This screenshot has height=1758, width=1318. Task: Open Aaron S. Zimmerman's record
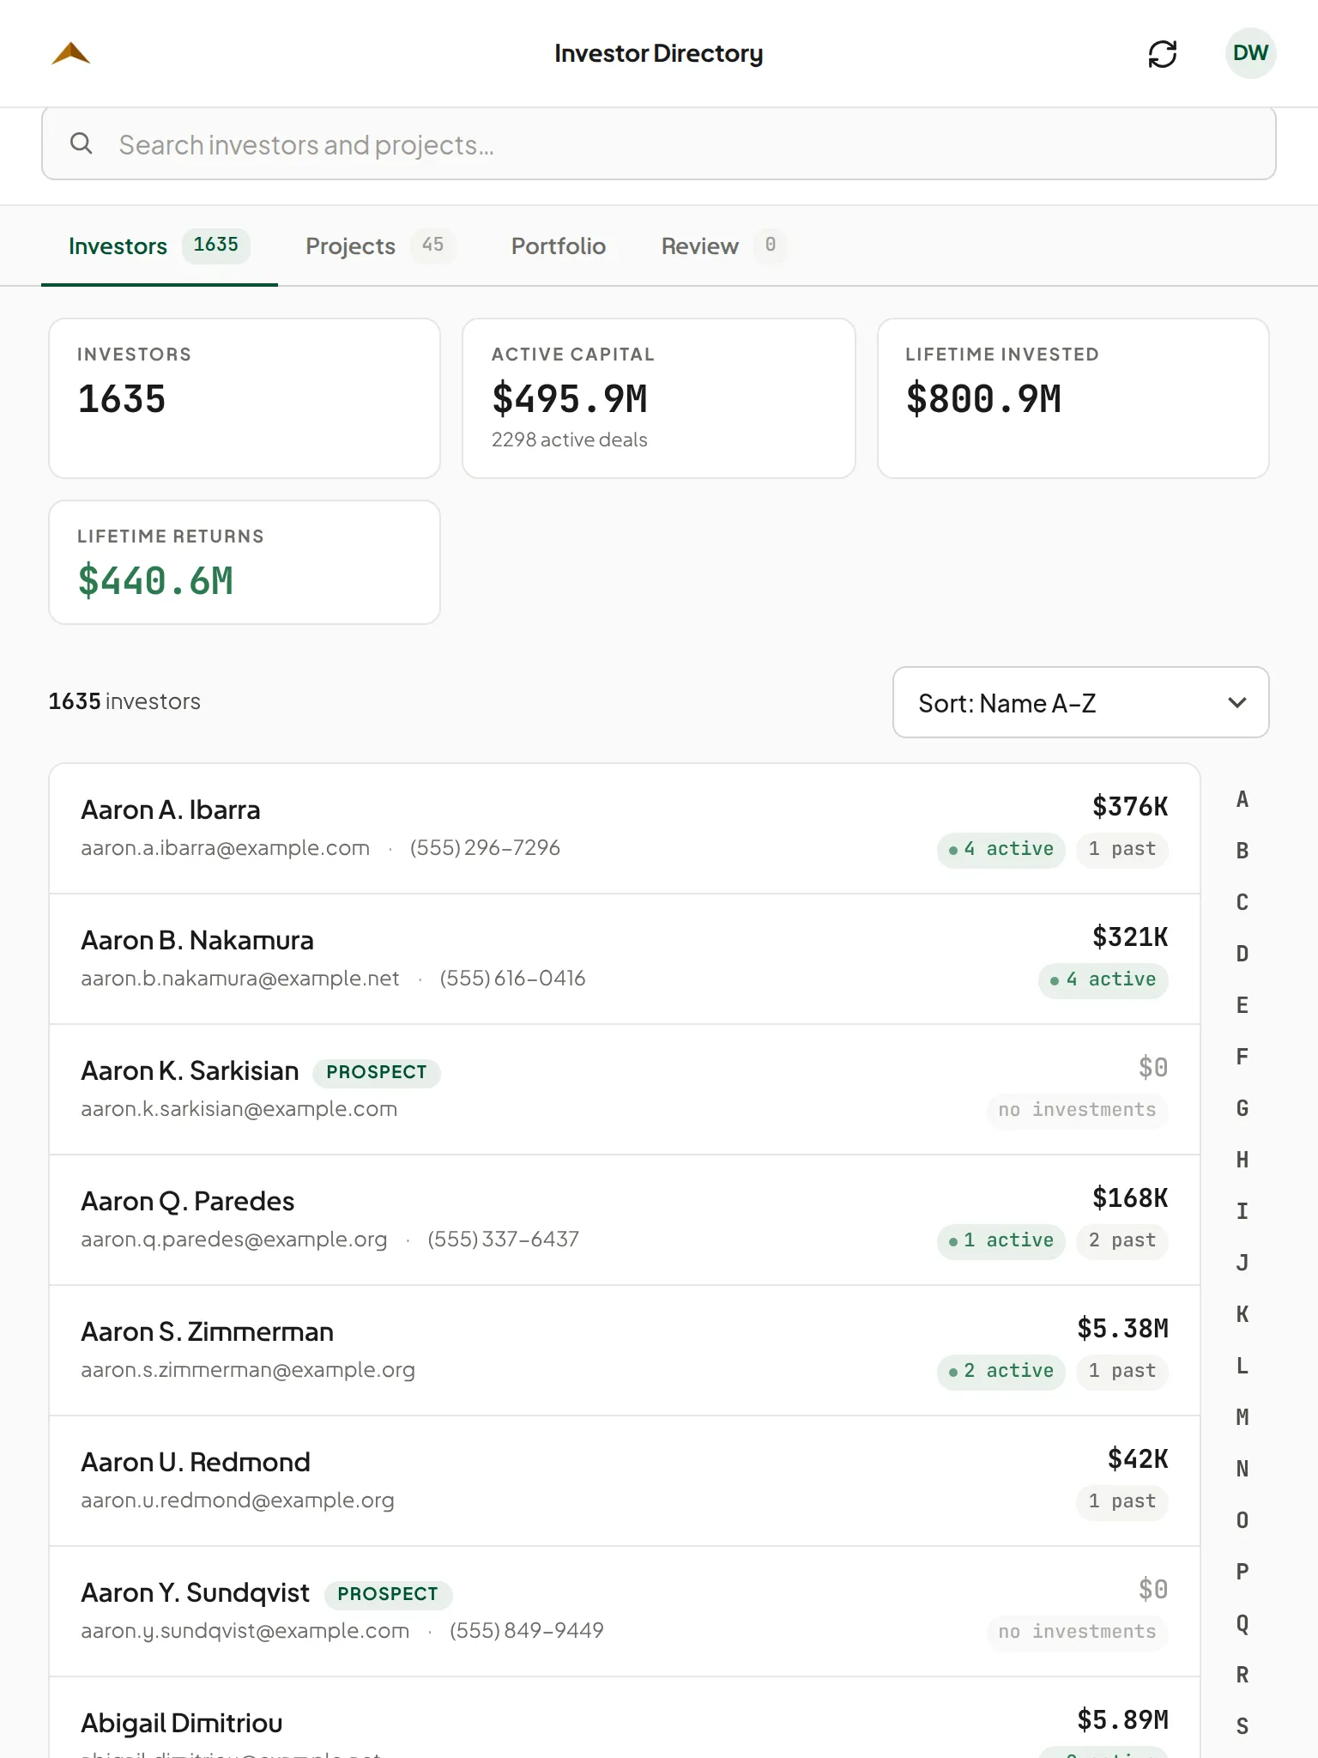[624, 1350]
